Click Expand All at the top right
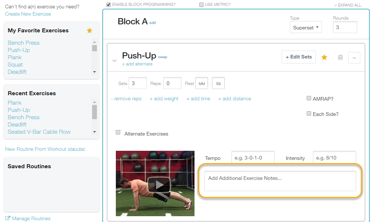Viewport: 373px width, 222px height. 348,5
